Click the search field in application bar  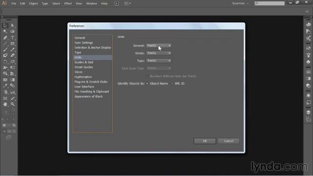pos(269,3)
